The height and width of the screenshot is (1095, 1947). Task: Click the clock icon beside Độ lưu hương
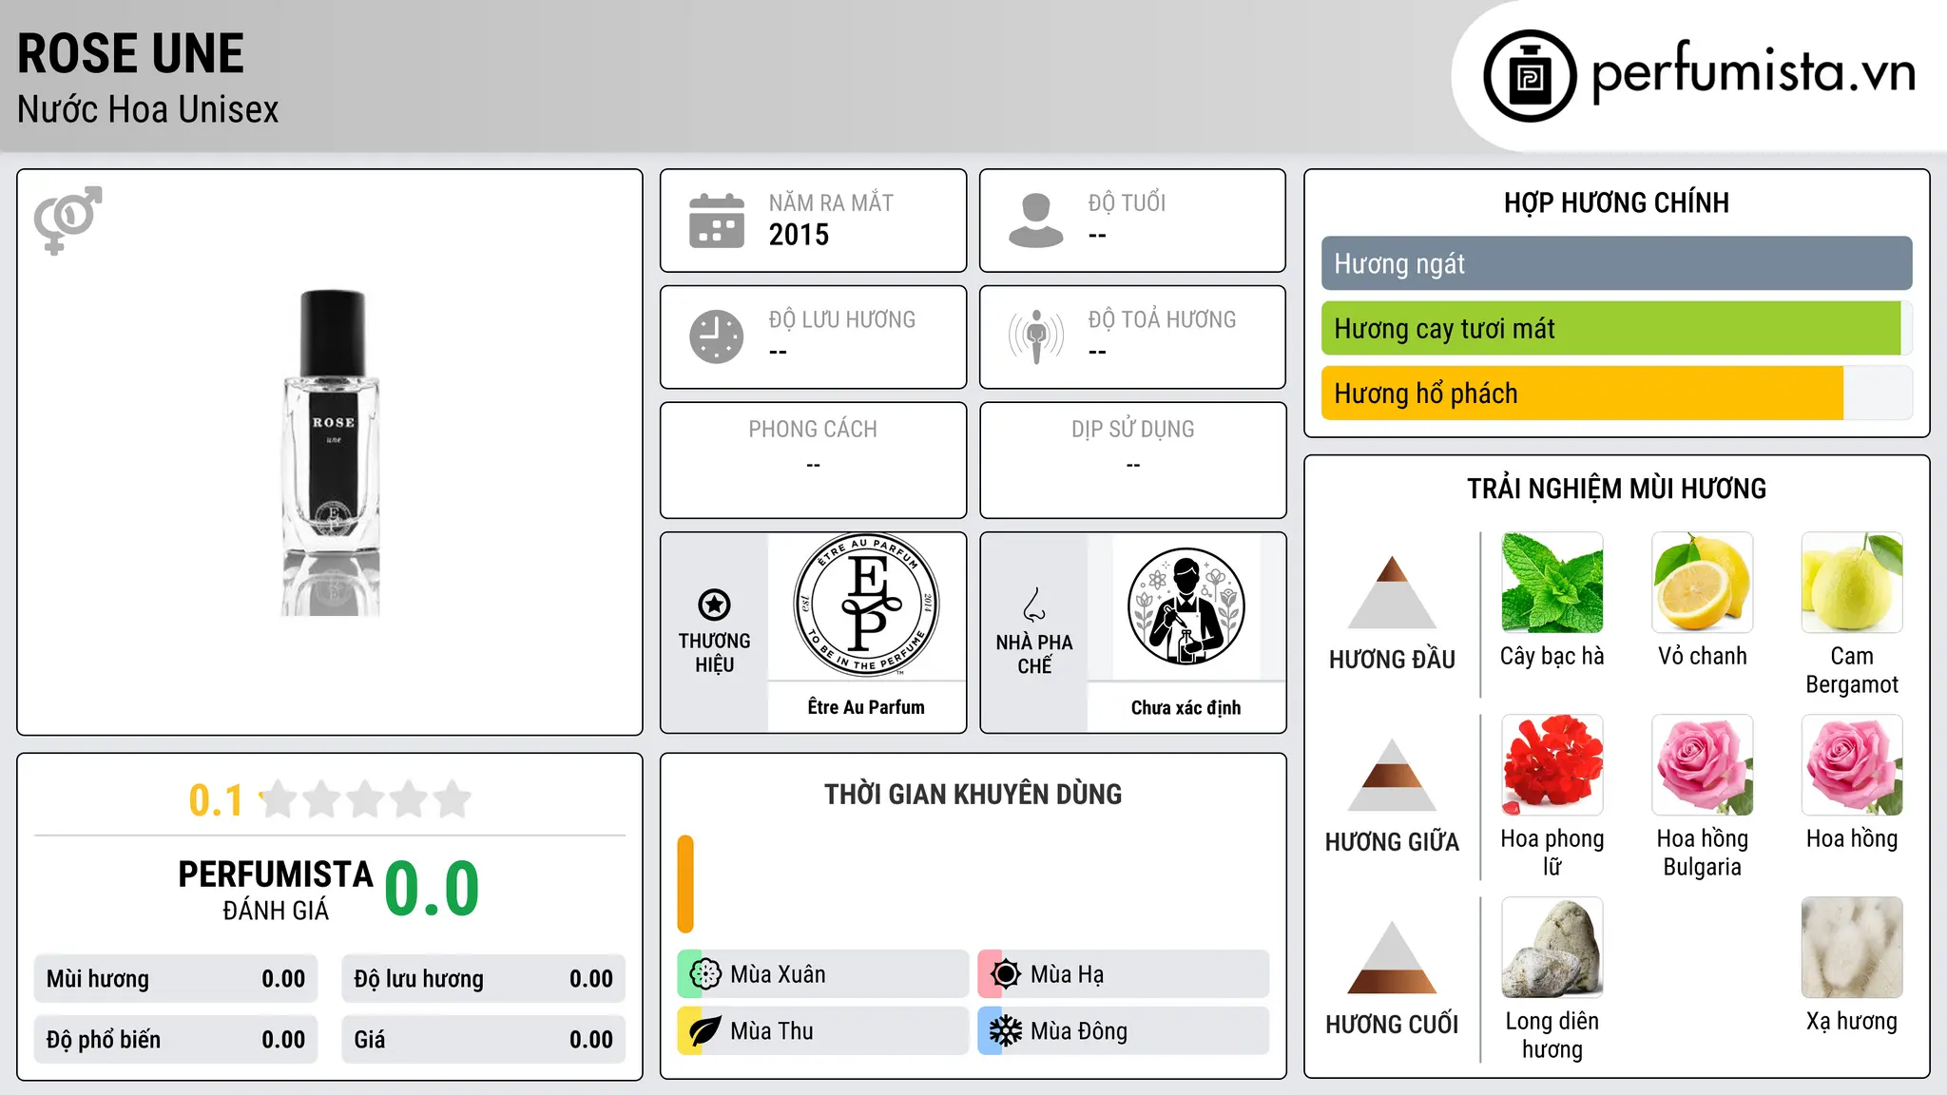tap(717, 336)
